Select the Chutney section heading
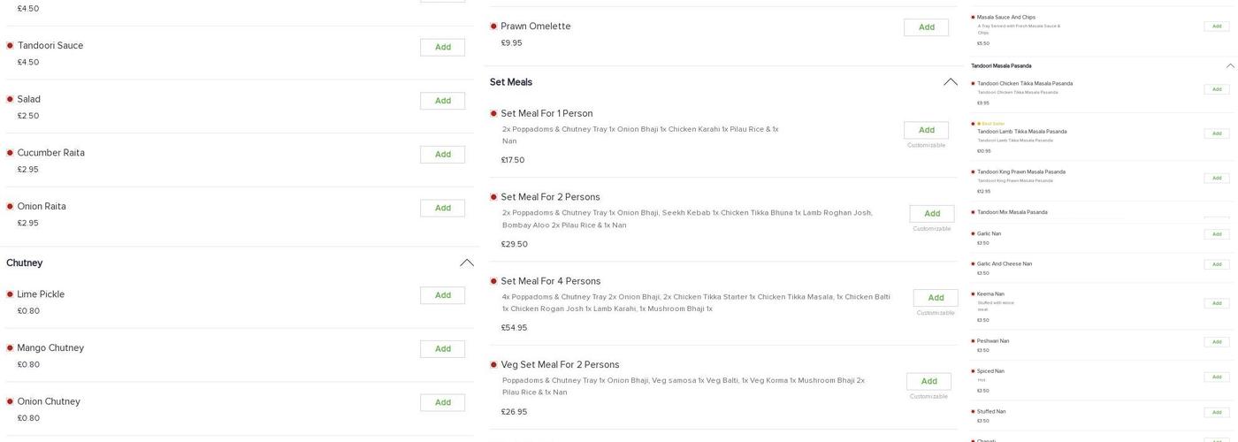Viewport: 1238px width, 442px height. coord(25,263)
